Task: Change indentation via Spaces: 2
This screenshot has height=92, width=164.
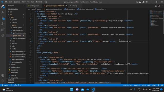Action: coord(137,85)
